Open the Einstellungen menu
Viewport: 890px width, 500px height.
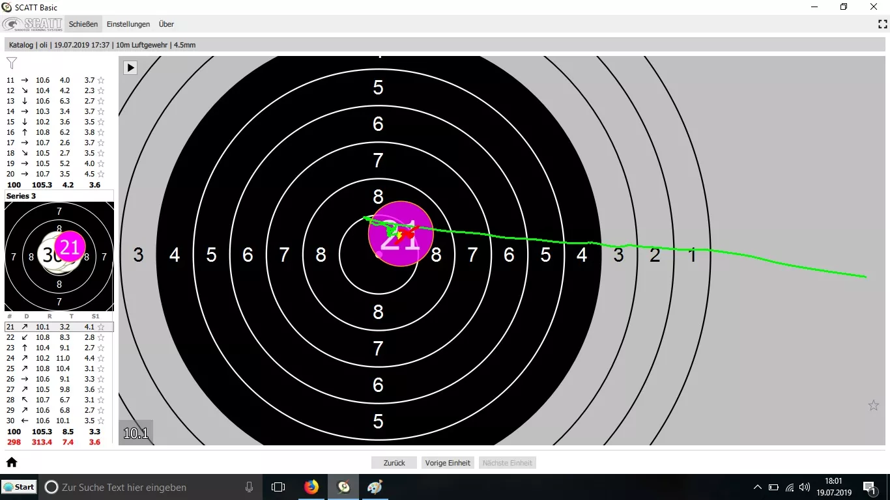point(128,24)
